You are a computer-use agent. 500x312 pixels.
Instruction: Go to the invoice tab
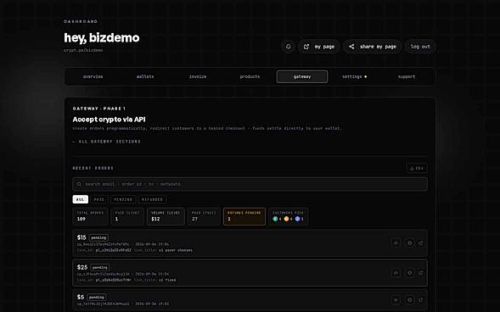point(198,76)
